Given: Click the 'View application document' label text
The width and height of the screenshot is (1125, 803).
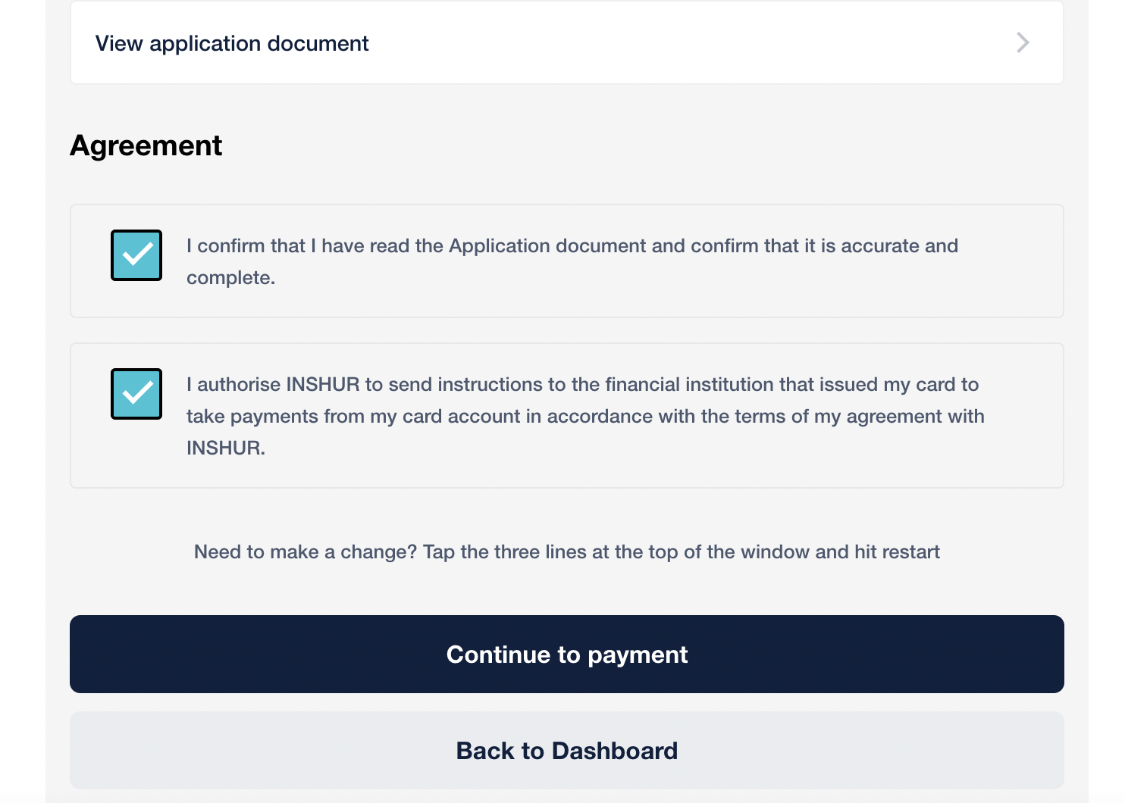Looking at the screenshot, I should [x=232, y=43].
